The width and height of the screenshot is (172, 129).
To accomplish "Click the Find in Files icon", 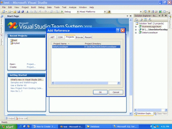I will tap(109, 12).
